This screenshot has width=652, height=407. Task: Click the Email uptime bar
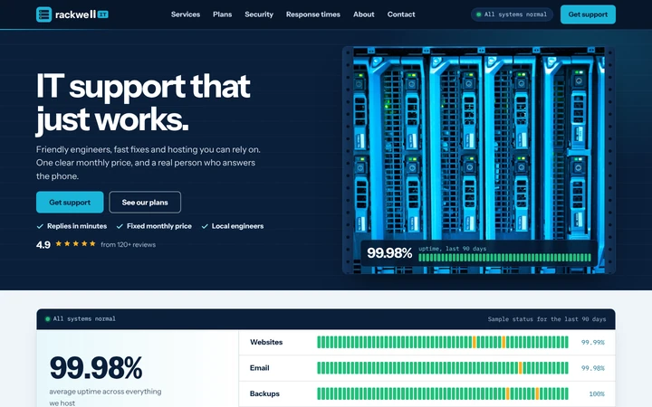(x=443, y=368)
